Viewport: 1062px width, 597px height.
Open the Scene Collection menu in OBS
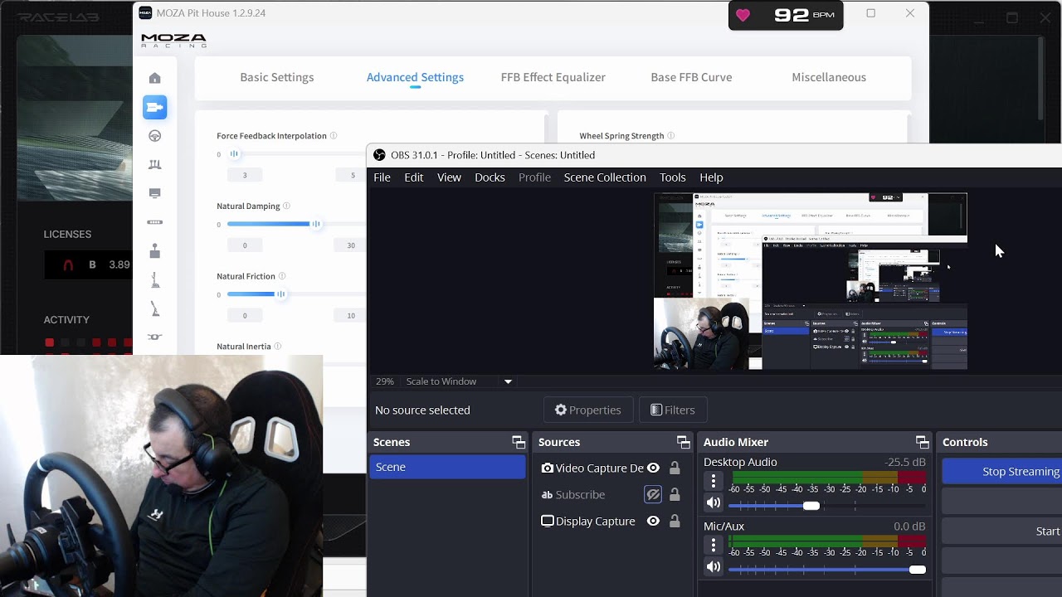pyautogui.click(x=605, y=177)
